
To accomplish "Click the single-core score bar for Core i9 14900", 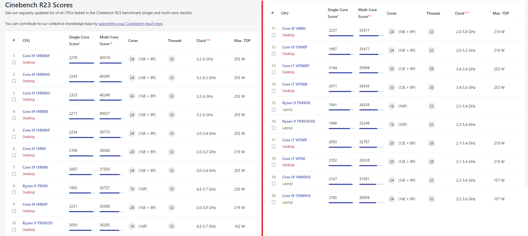I will 341,36.
